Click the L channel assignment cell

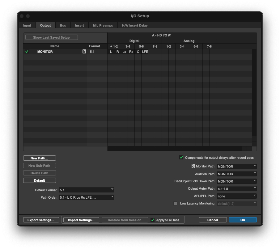tap(111, 52)
